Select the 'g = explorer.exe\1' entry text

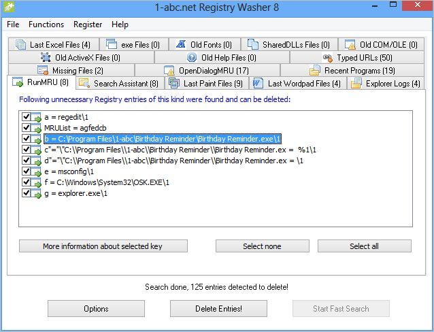click(76, 193)
